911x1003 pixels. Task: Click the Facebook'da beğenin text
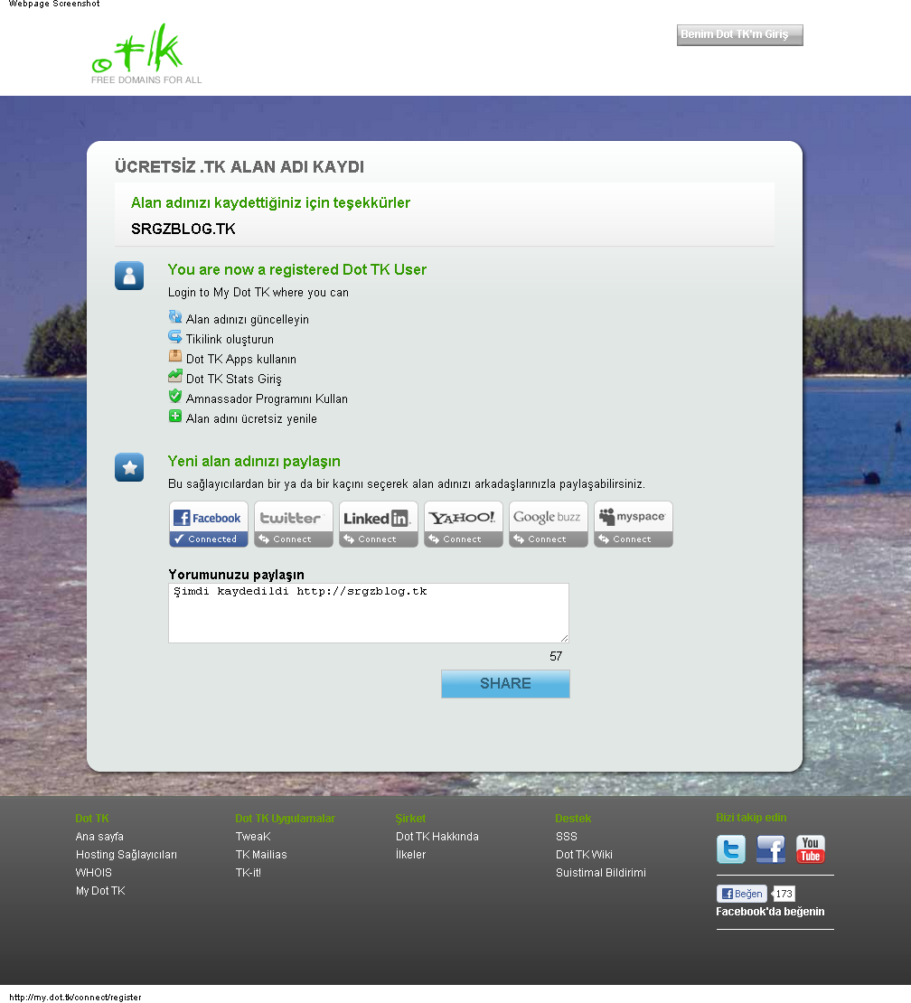tap(770, 912)
